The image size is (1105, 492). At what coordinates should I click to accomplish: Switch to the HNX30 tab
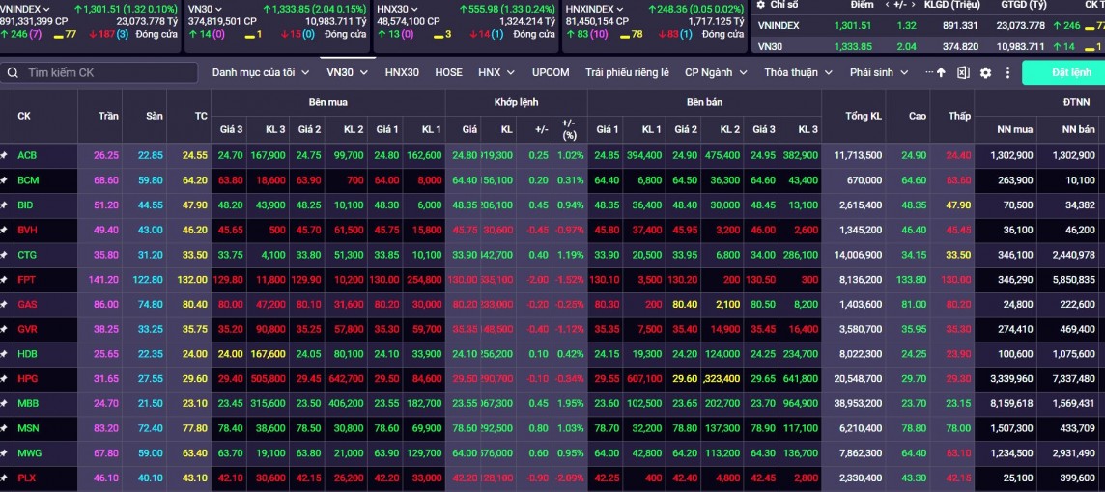pos(402,72)
